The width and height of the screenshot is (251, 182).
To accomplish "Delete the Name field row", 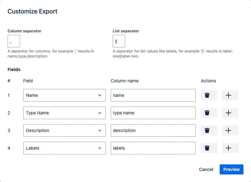I will (209, 95).
